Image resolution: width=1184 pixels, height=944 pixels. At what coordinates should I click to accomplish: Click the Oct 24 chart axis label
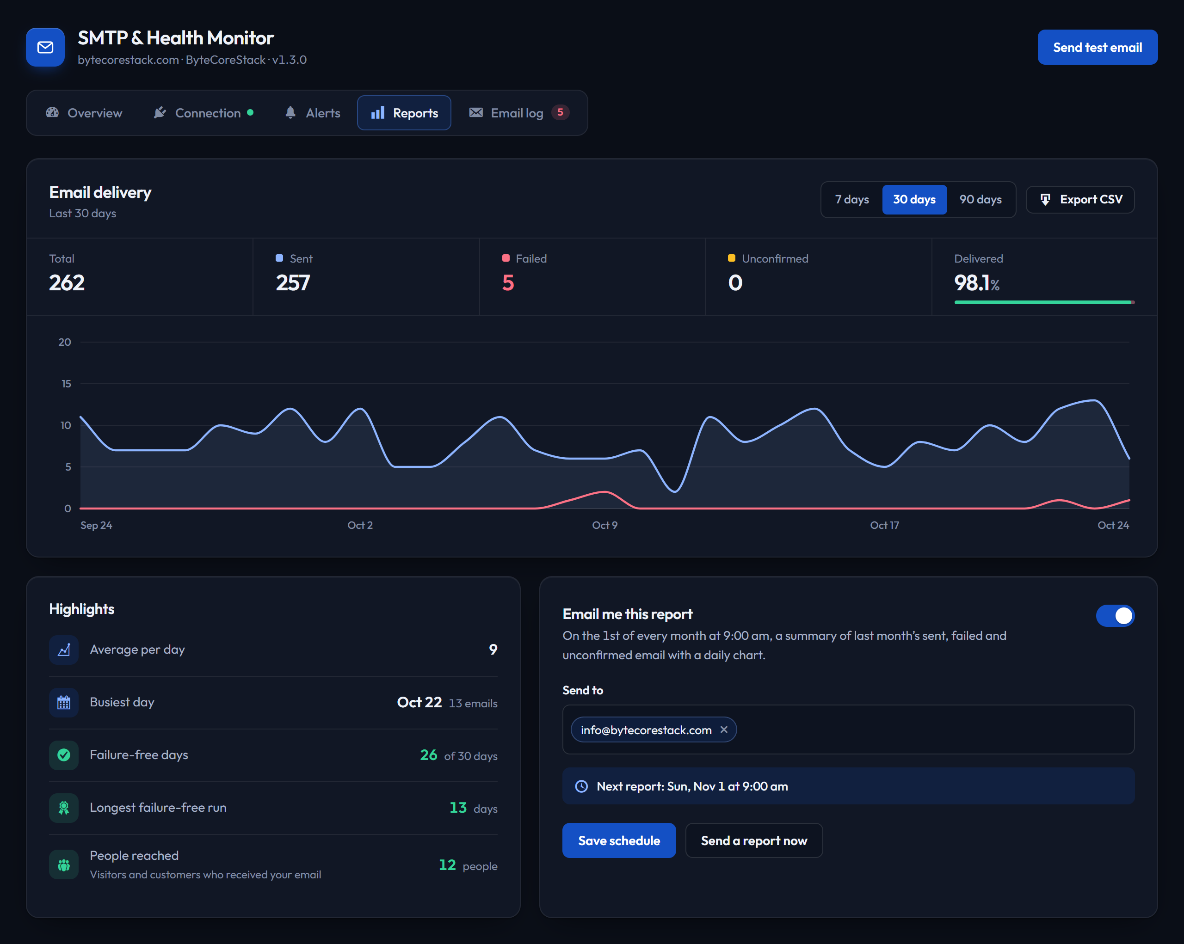pos(1113,525)
